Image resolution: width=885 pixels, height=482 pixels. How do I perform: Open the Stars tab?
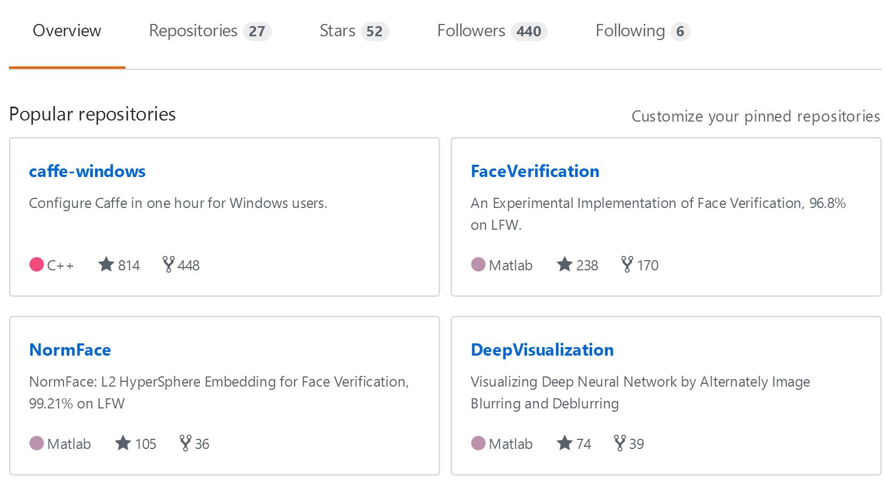[x=354, y=31]
